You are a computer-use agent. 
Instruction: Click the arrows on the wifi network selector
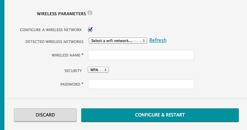(144, 41)
